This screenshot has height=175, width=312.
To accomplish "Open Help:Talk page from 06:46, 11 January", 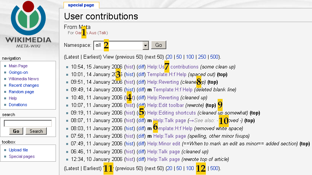I will tap(164, 151).
